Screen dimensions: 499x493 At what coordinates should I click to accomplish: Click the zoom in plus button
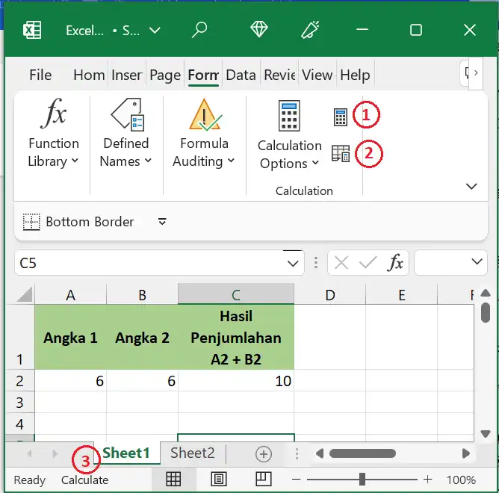[428, 479]
